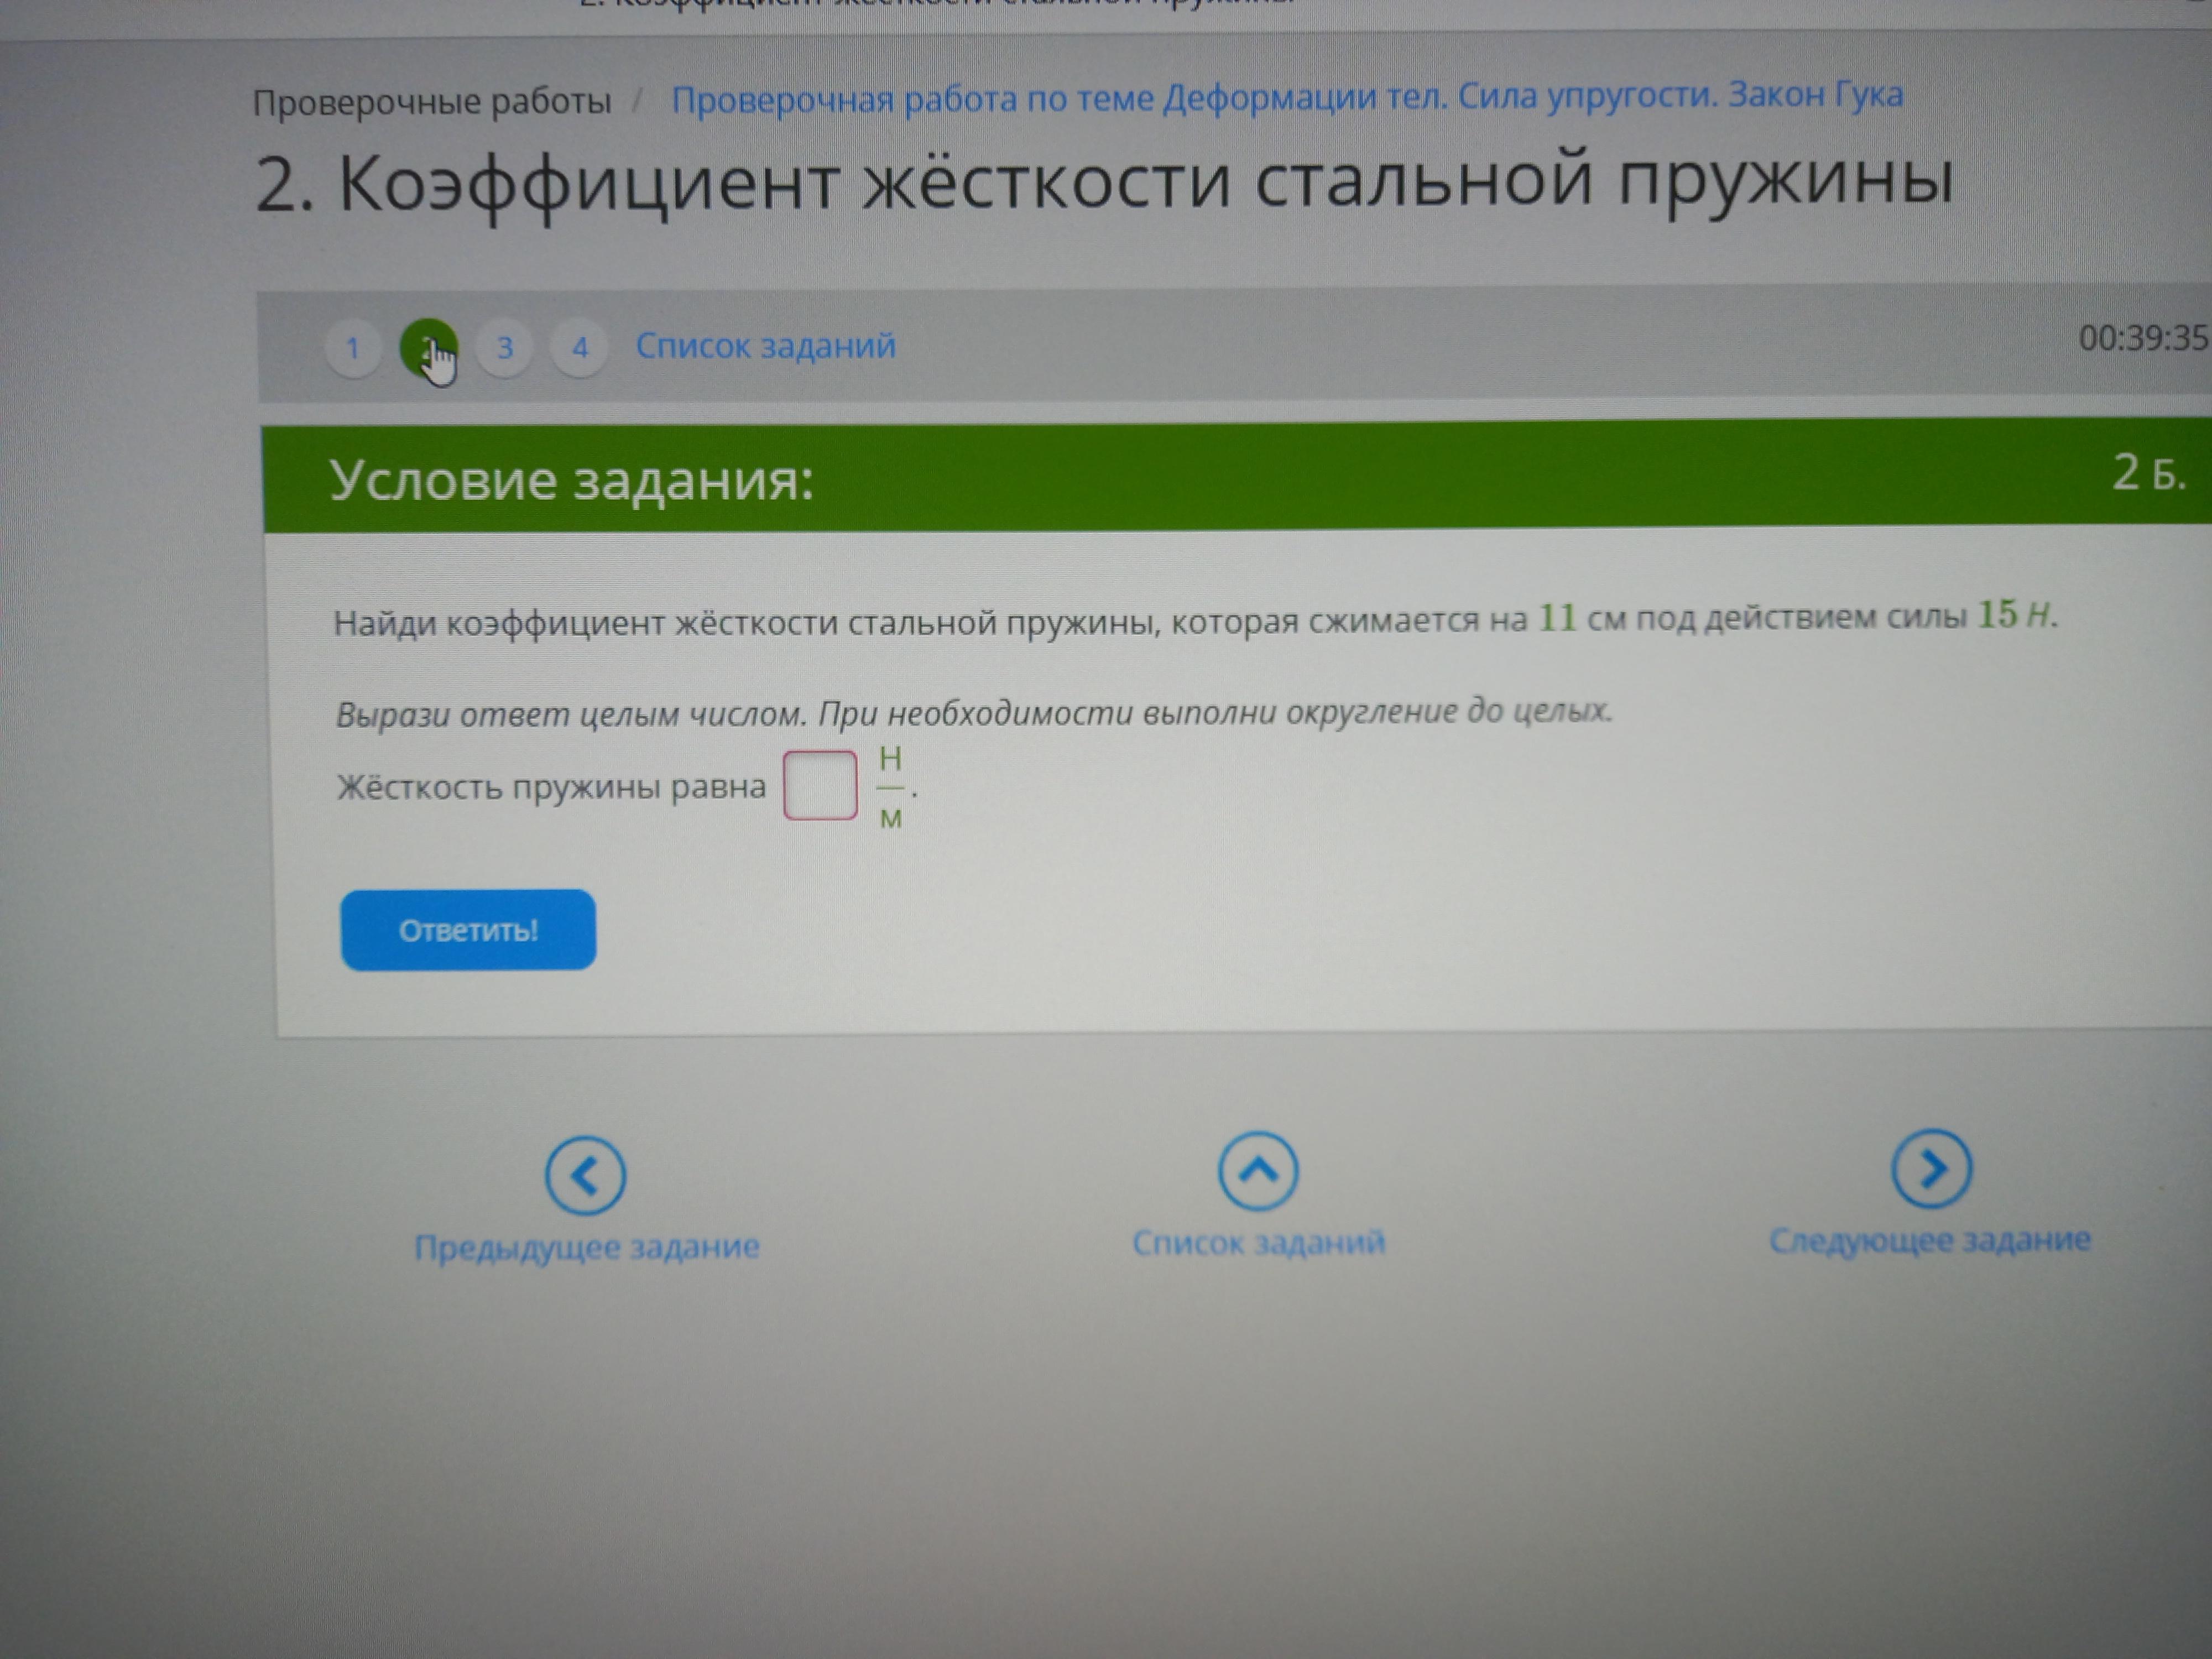Click the 'Условие задания:' green header
The width and height of the screenshot is (2212, 1659).
(x=571, y=480)
